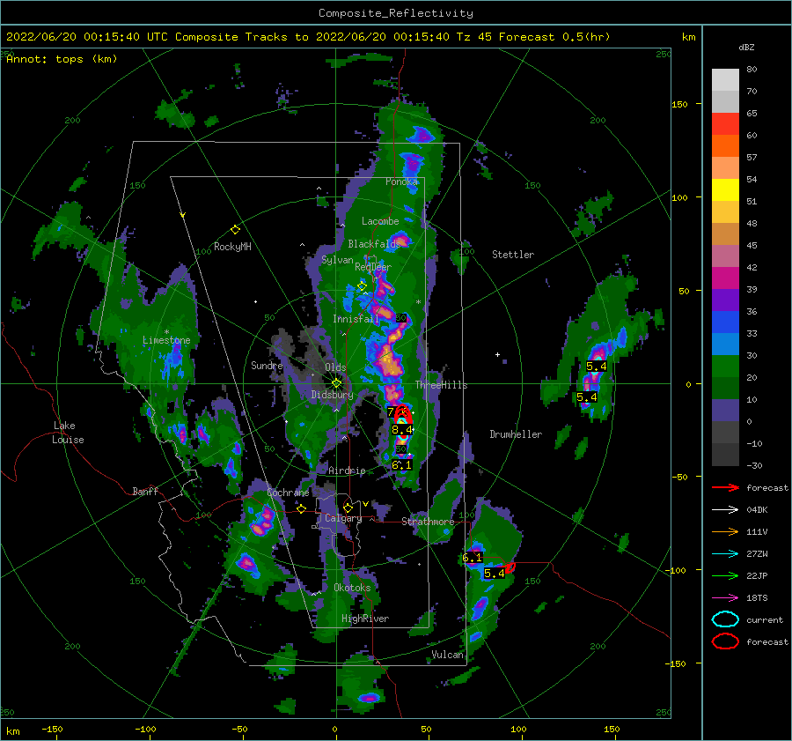Viewport: 792px width, 741px height.
Task: Click the Didsbury city label
Action: (332, 395)
